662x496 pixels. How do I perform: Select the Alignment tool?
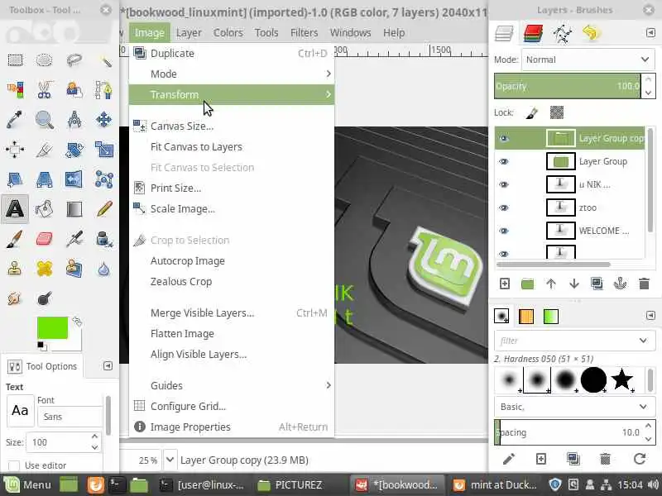(15, 150)
